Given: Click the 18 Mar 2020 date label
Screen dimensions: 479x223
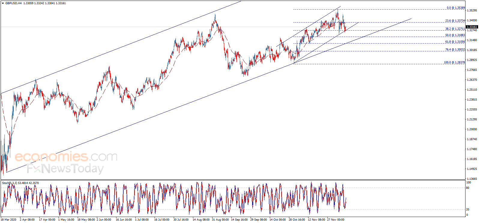Looking at the screenshot, I should pyautogui.click(x=8, y=220).
